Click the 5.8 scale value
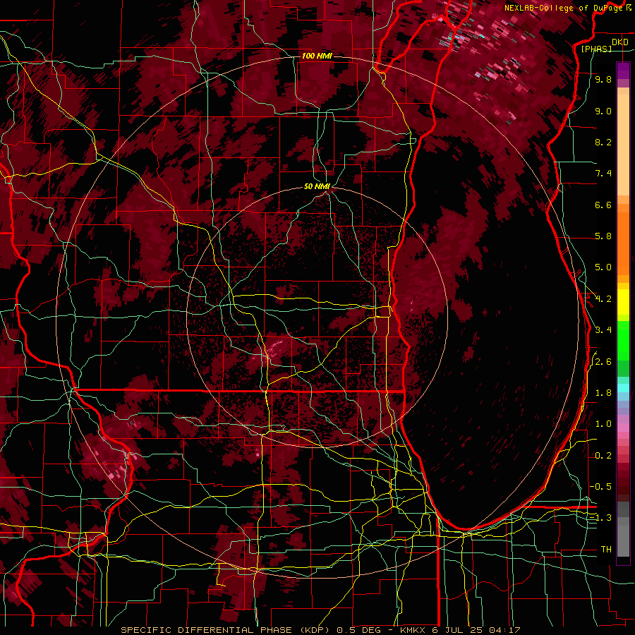This screenshot has height=635, width=635. click(x=603, y=236)
